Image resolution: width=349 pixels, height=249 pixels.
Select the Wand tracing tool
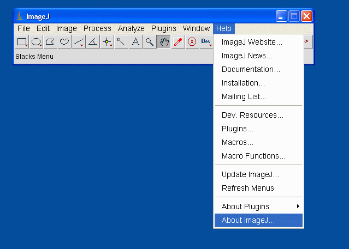121,42
